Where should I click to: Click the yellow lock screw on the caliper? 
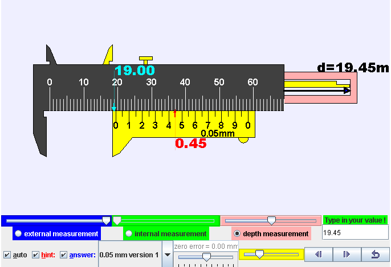[x=146, y=60]
